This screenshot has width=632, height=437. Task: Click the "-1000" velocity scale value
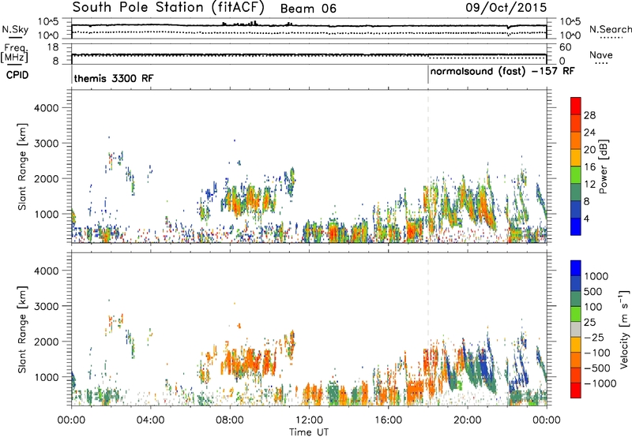[x=600, y=383]
